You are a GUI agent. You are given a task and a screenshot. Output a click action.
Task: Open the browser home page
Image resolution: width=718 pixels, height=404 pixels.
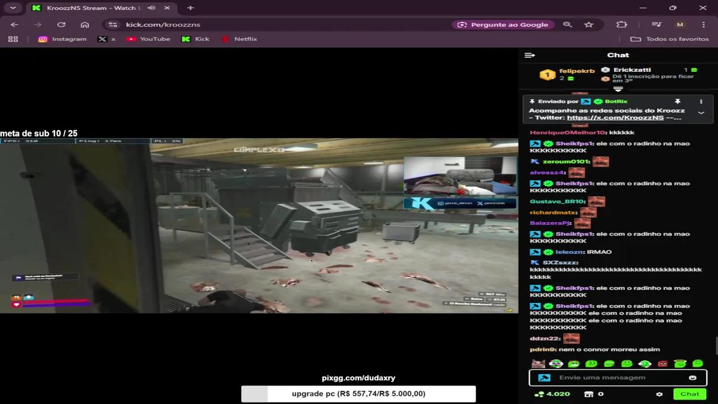click(85, 25)
